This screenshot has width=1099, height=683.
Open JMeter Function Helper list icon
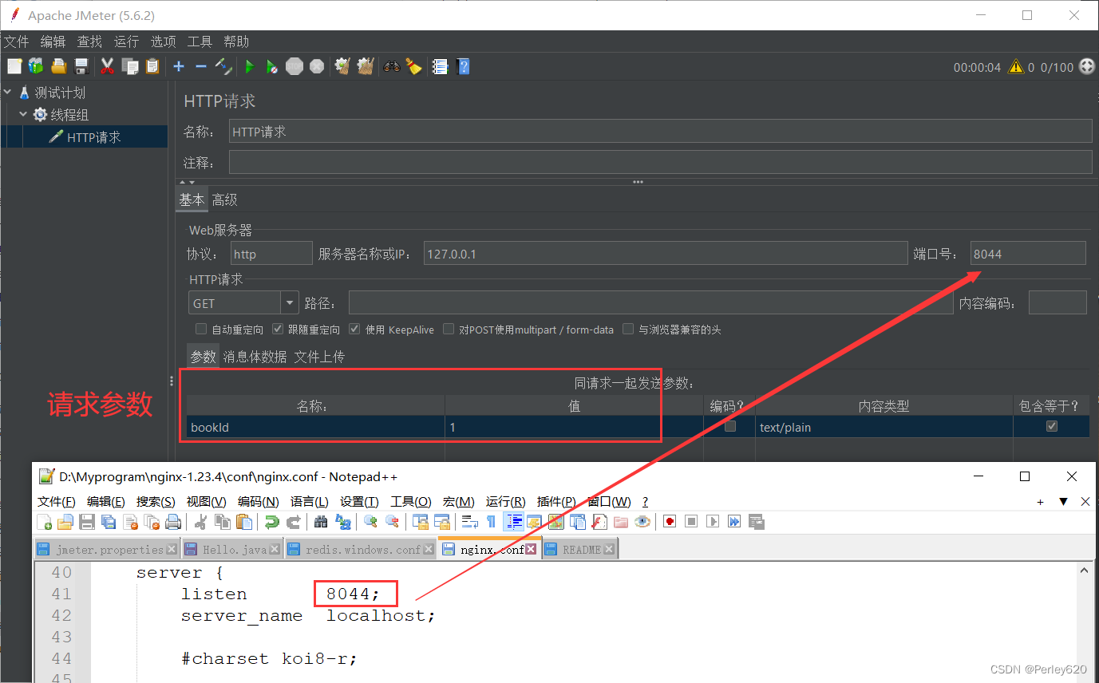(440, 67)
